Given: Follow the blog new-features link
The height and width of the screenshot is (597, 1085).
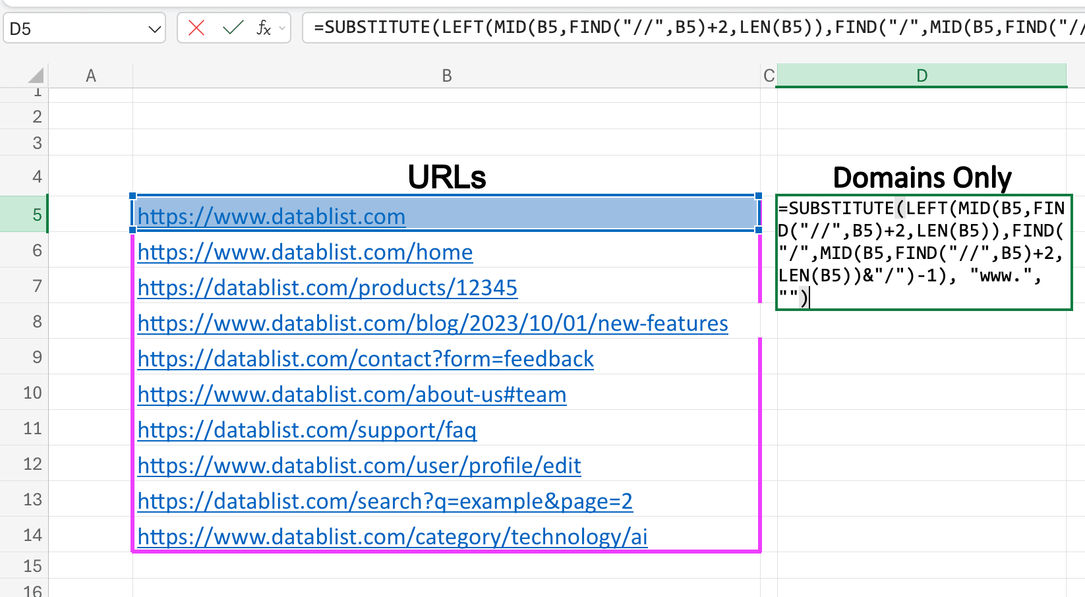Looking at the screenshot, I should pos(432,323).
